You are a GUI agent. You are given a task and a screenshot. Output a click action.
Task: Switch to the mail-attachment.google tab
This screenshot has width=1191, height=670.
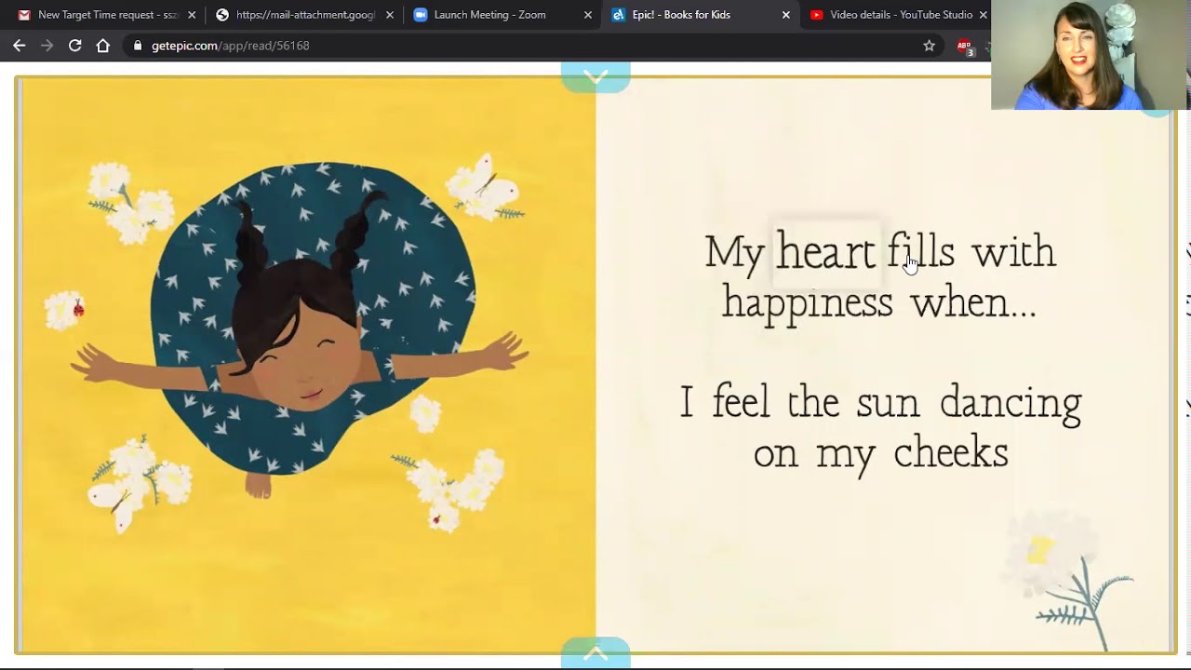304,15
